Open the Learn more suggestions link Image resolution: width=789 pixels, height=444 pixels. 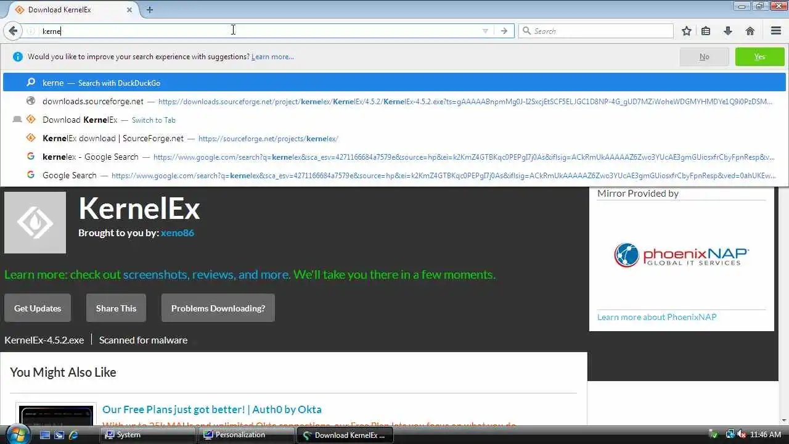[272, 57]
